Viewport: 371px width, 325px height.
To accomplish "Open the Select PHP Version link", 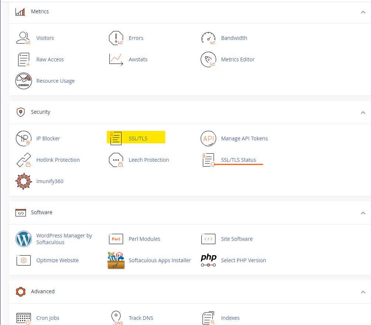I will tap(244, 260).
